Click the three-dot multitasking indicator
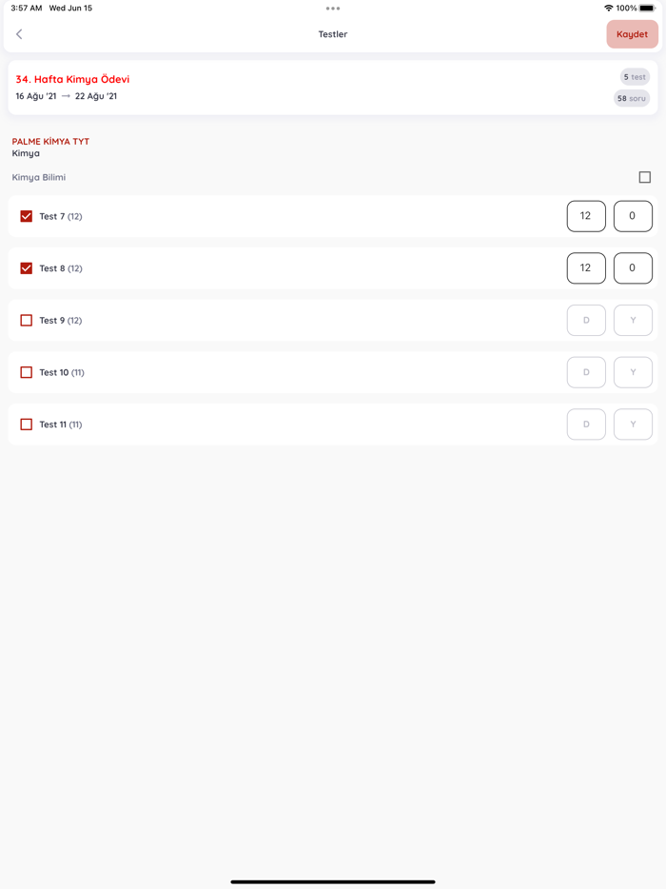Screen dimensions: 666x889 tap(333, 9)
